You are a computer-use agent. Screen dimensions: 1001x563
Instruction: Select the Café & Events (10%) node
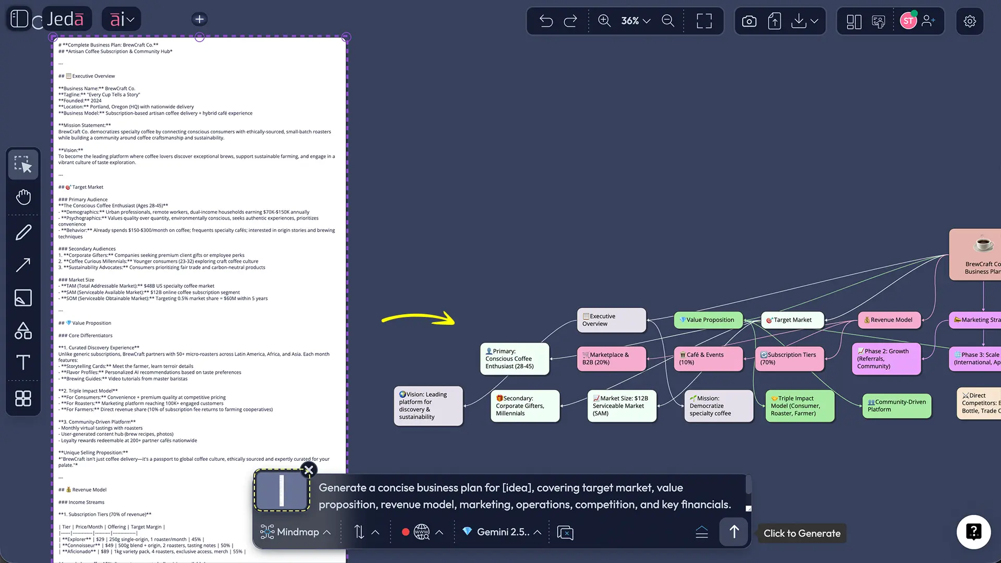tap(708, 359)
